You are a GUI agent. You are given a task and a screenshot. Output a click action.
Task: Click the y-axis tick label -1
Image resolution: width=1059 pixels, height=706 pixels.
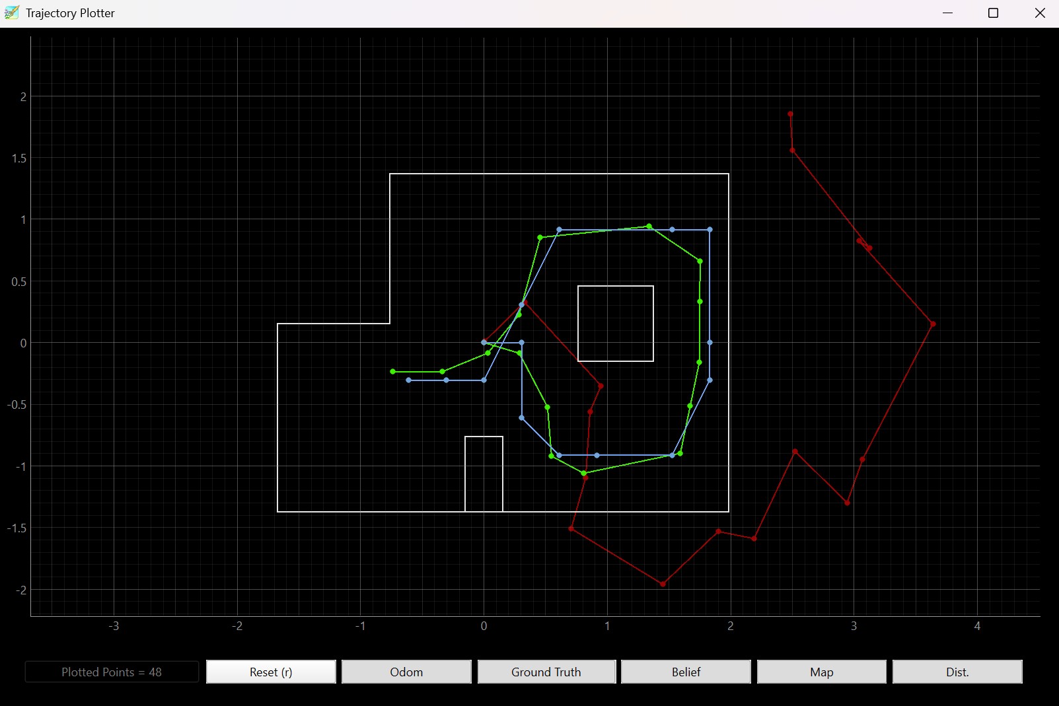point(21,467)
